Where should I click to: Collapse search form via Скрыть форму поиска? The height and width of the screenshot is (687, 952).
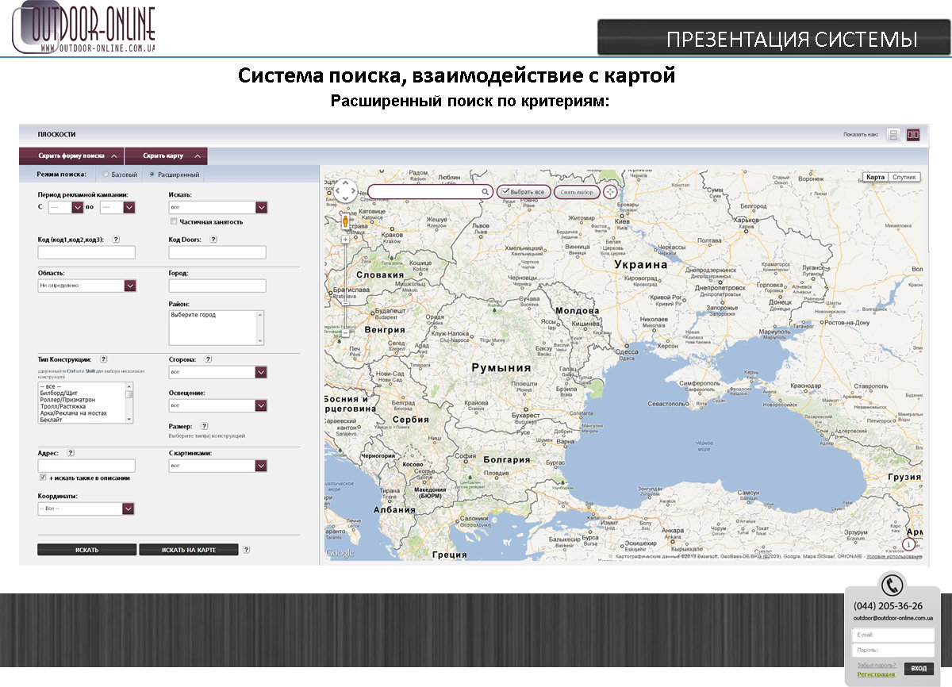tap(71, 156)
